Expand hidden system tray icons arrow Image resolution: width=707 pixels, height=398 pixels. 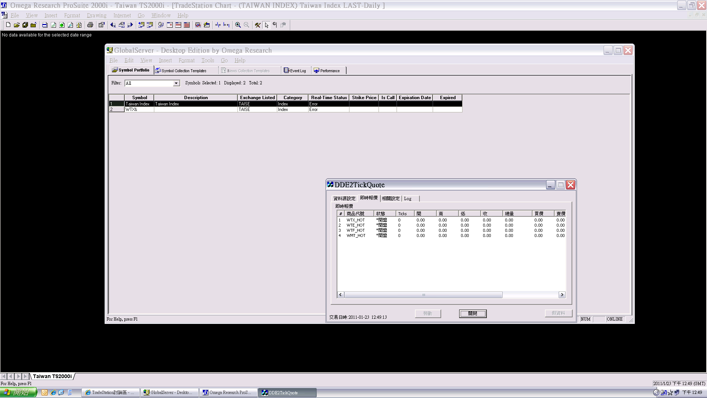(x=656, y=392)
